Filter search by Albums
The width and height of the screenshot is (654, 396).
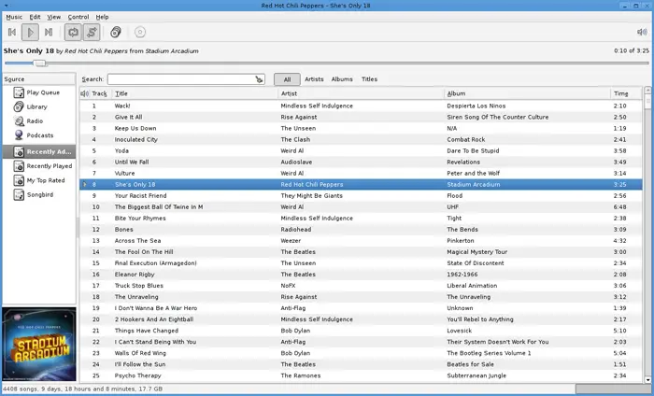pyautogui.click(x=342, y=79)
